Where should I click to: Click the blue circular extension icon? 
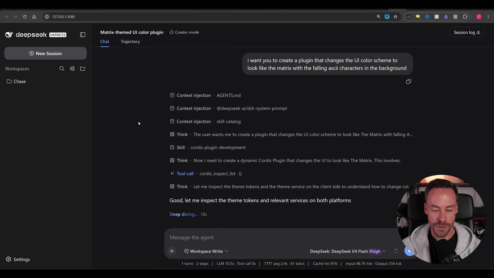(x=427, y=17)
